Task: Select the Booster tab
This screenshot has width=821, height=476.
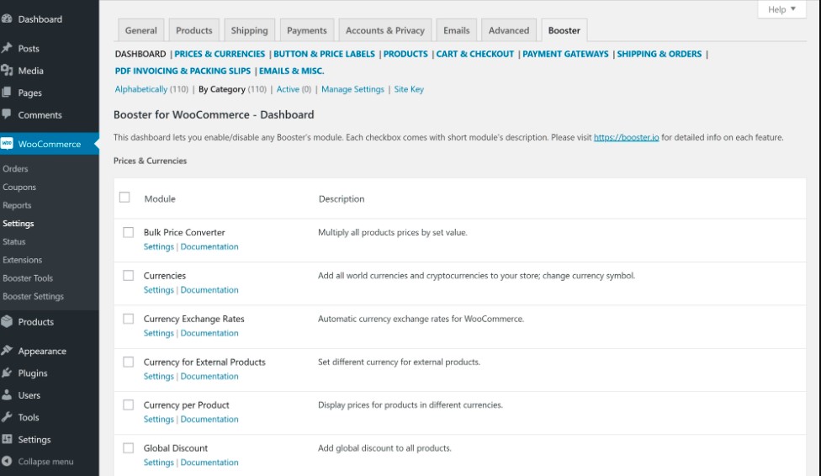Action: pos(564,30)
